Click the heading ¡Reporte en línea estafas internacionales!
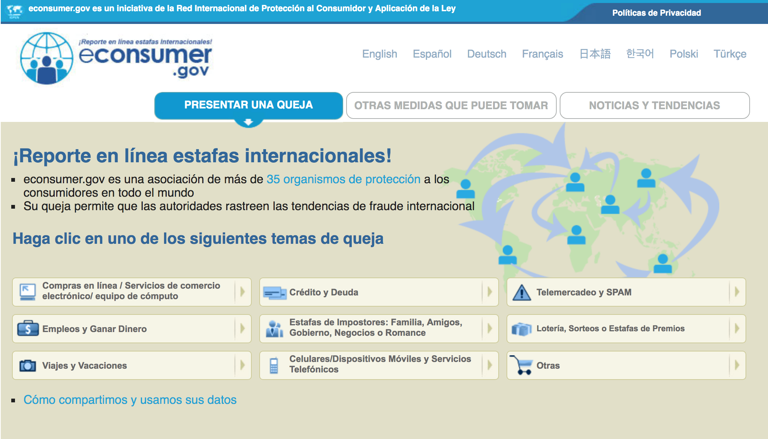 (202, 156)
